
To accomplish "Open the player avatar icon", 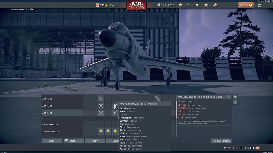I will 97,5.
